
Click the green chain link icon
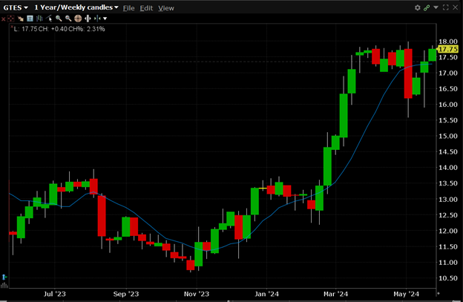(427, 7)
